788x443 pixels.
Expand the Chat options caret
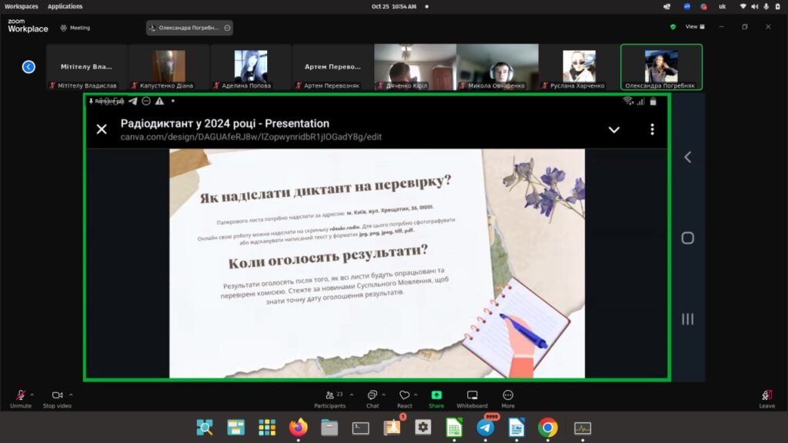pyautogui.click(x=383, y=395)
